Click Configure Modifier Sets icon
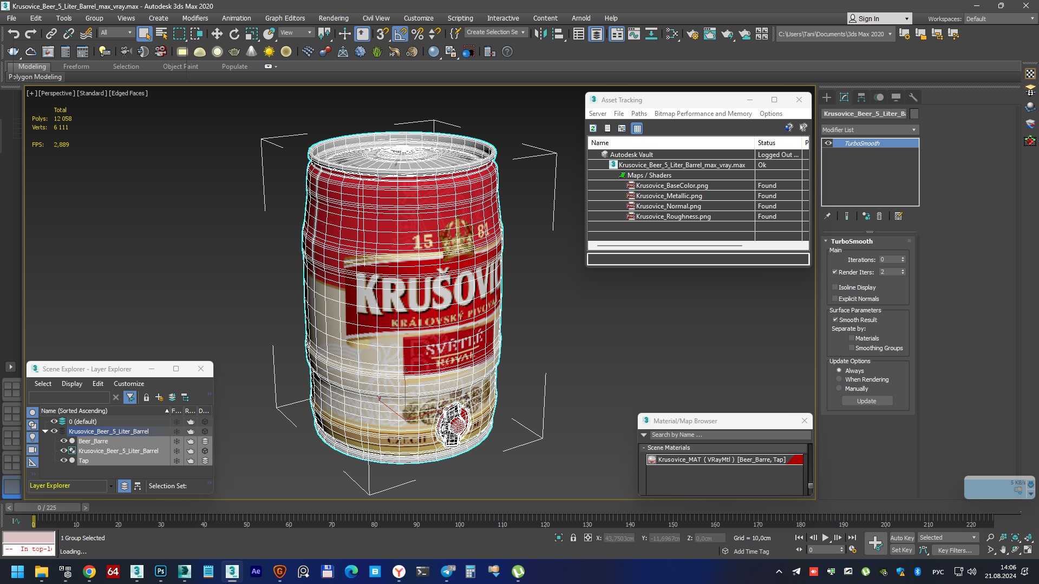Screen dimensions: 1039x584 click(x=899, y=216)
